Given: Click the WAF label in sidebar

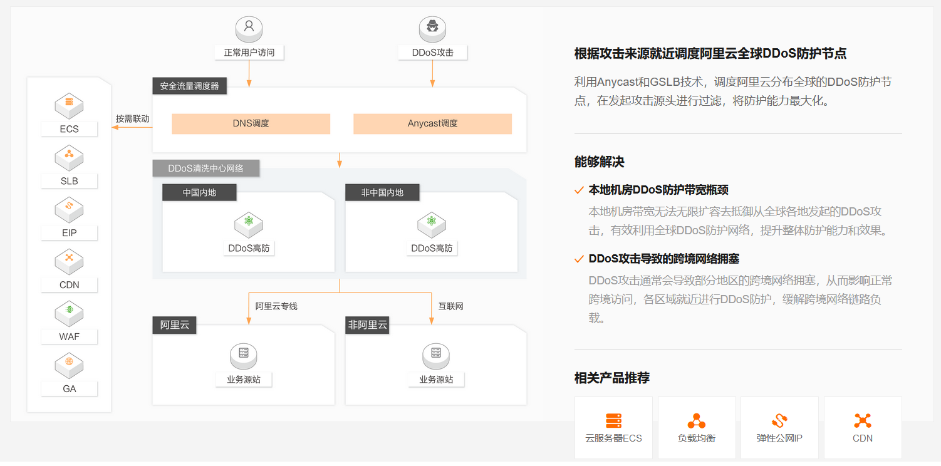Looking at the screenshot, I should pos(69,336).
